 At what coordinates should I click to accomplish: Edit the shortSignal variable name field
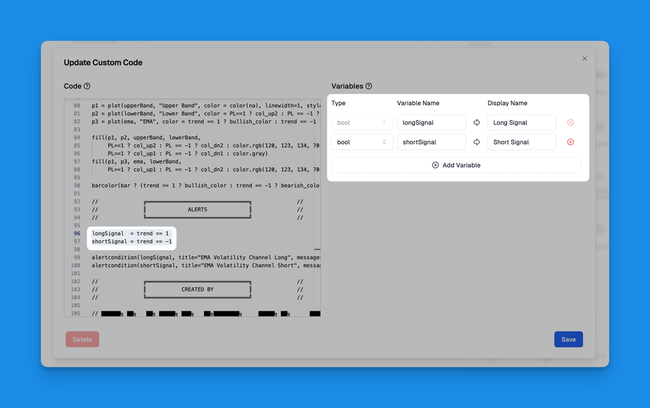click(x=431, y=142)
